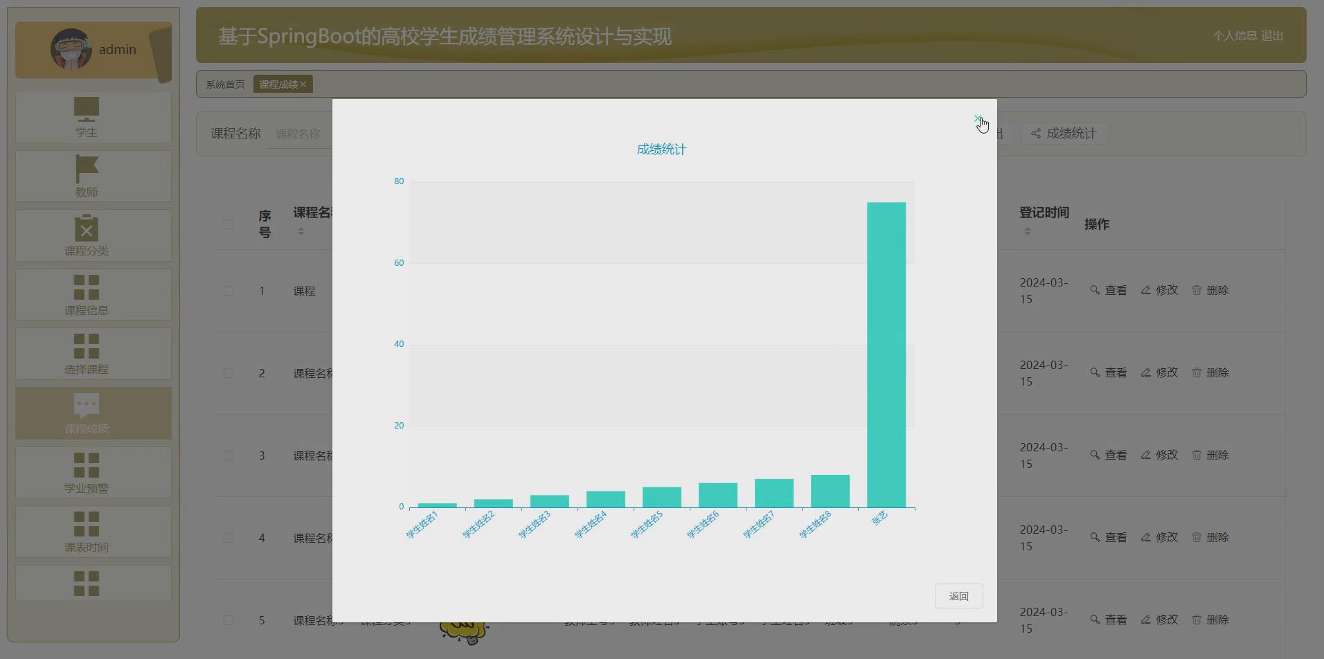Check the checkbox for row 5

(229, 620)
